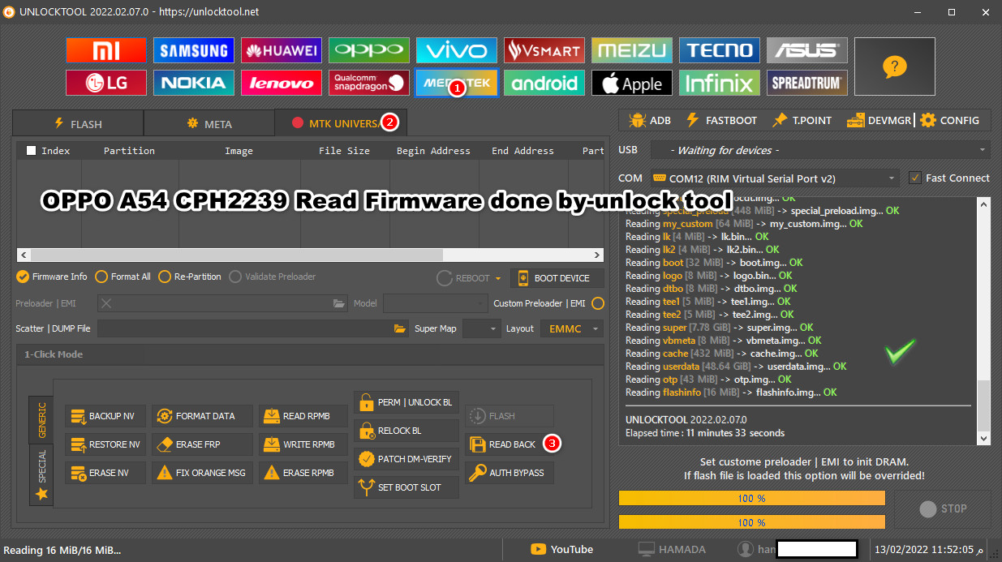Browse for Scatter file via folder icon
Image resolution: width=1002 pixels, height=562 pixels.
(399, 328)
